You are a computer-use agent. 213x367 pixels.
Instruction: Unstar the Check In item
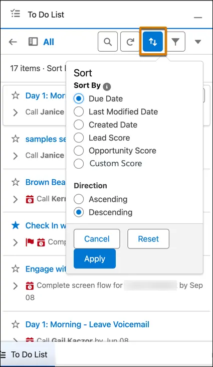point(16,225)
